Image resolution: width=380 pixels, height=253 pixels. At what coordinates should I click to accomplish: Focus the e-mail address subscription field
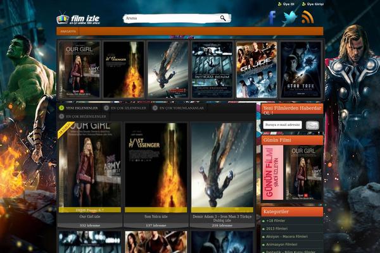click(x=282, y=125)
